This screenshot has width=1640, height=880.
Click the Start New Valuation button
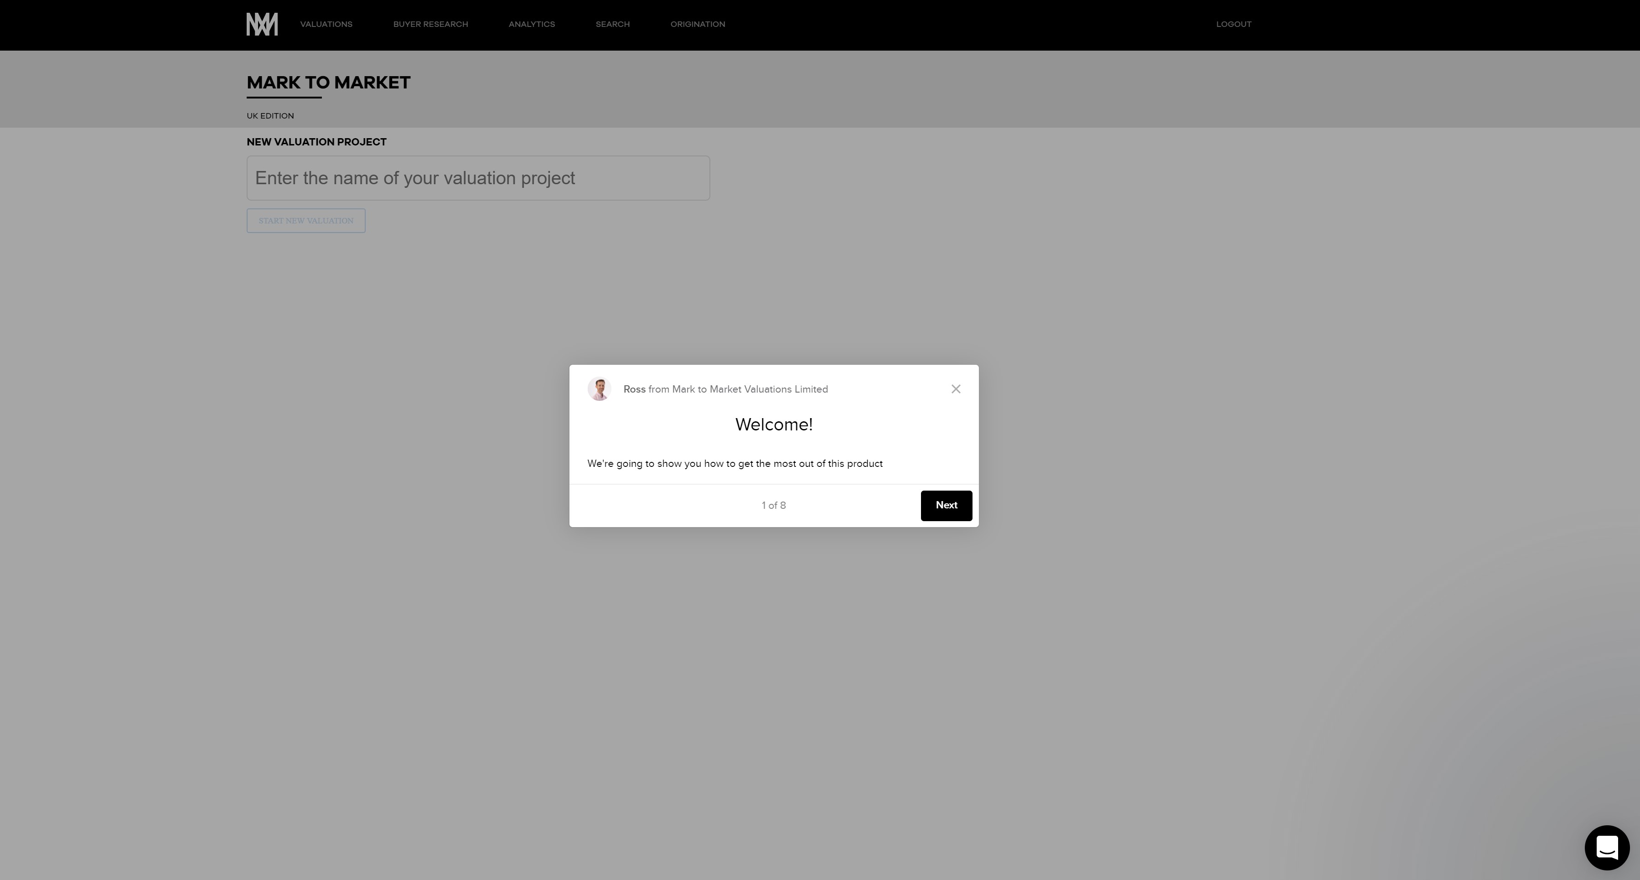coord(305,221)
